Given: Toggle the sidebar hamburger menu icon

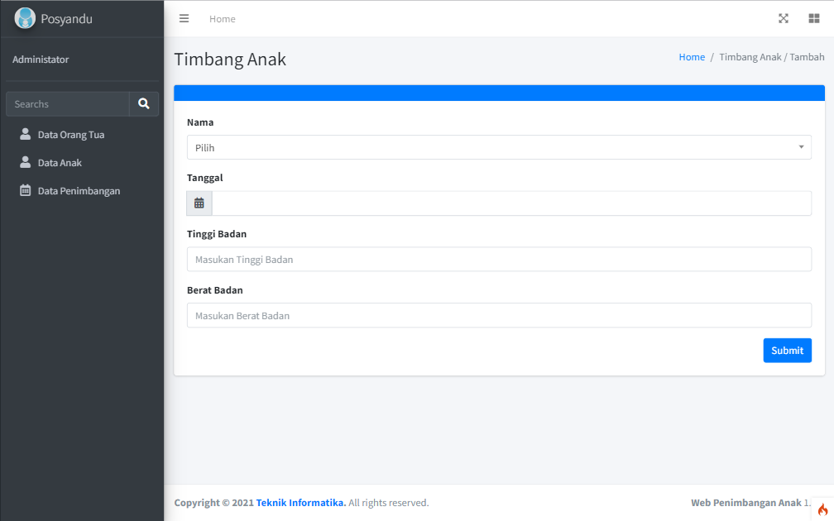Looking at the screenshot, I should [185, 18].
